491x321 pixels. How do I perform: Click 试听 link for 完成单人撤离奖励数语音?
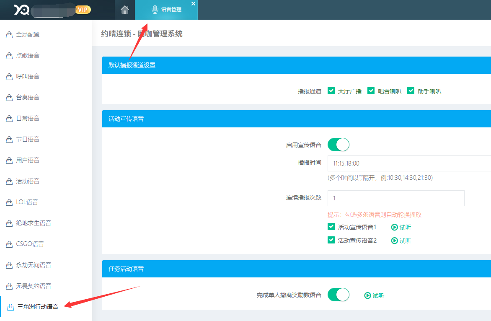pyautogui.click(x=378, y=295)
